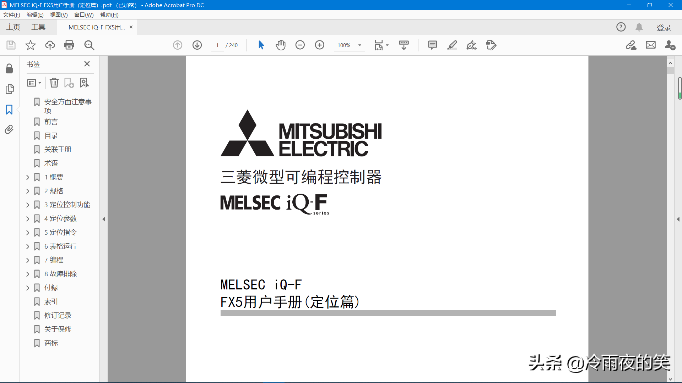This screenshot has height=383, width=682.
Task: Select the Hand pan tool
Action: (281, 45)
